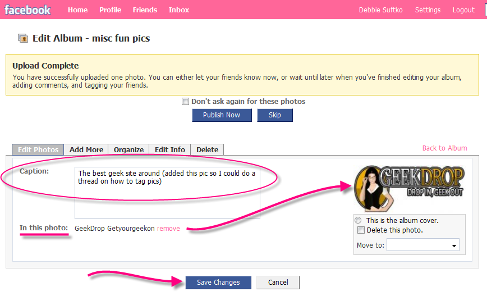This screenshot has width=487, height=296.
Task: Click the facebook logo
Action: point(27,10)
